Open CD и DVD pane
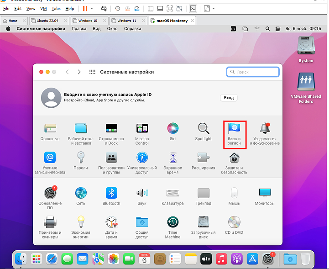329x269 pixels. tap(234, 226)
